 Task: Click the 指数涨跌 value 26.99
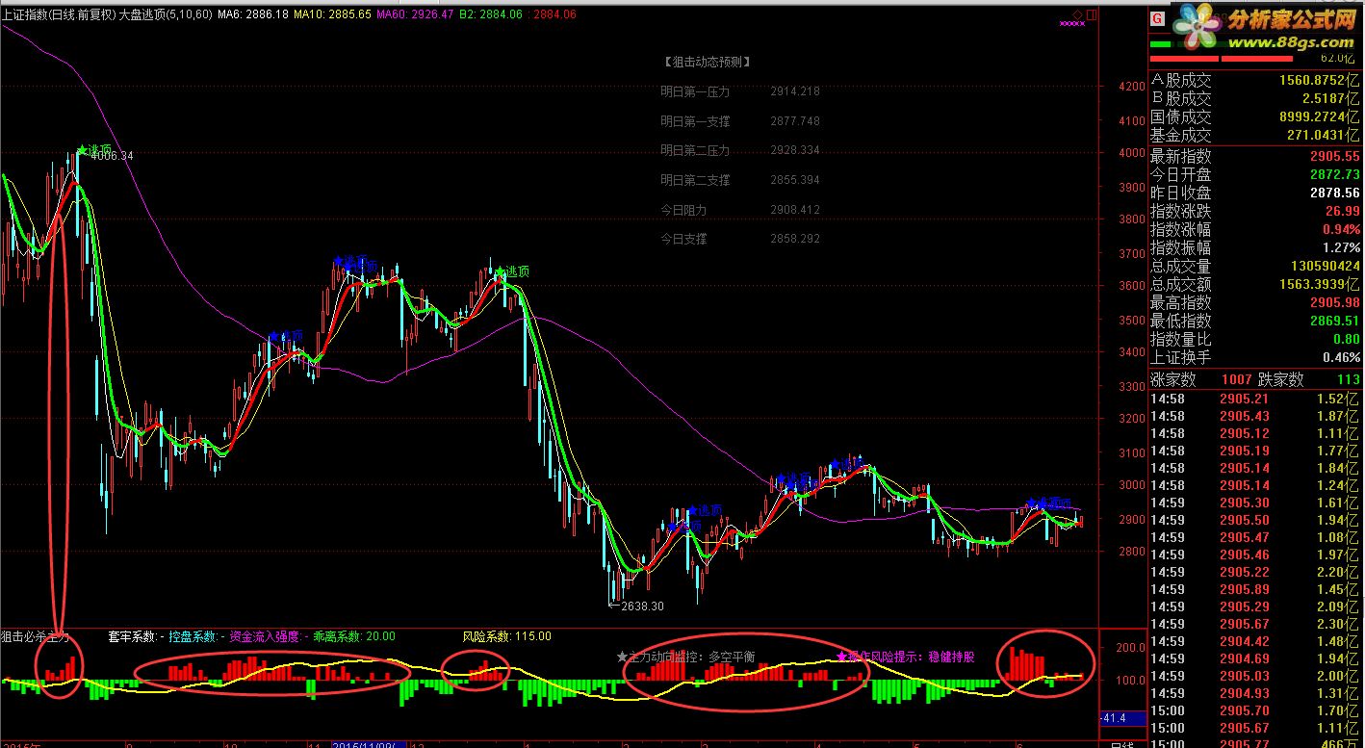pos(1342,211)
